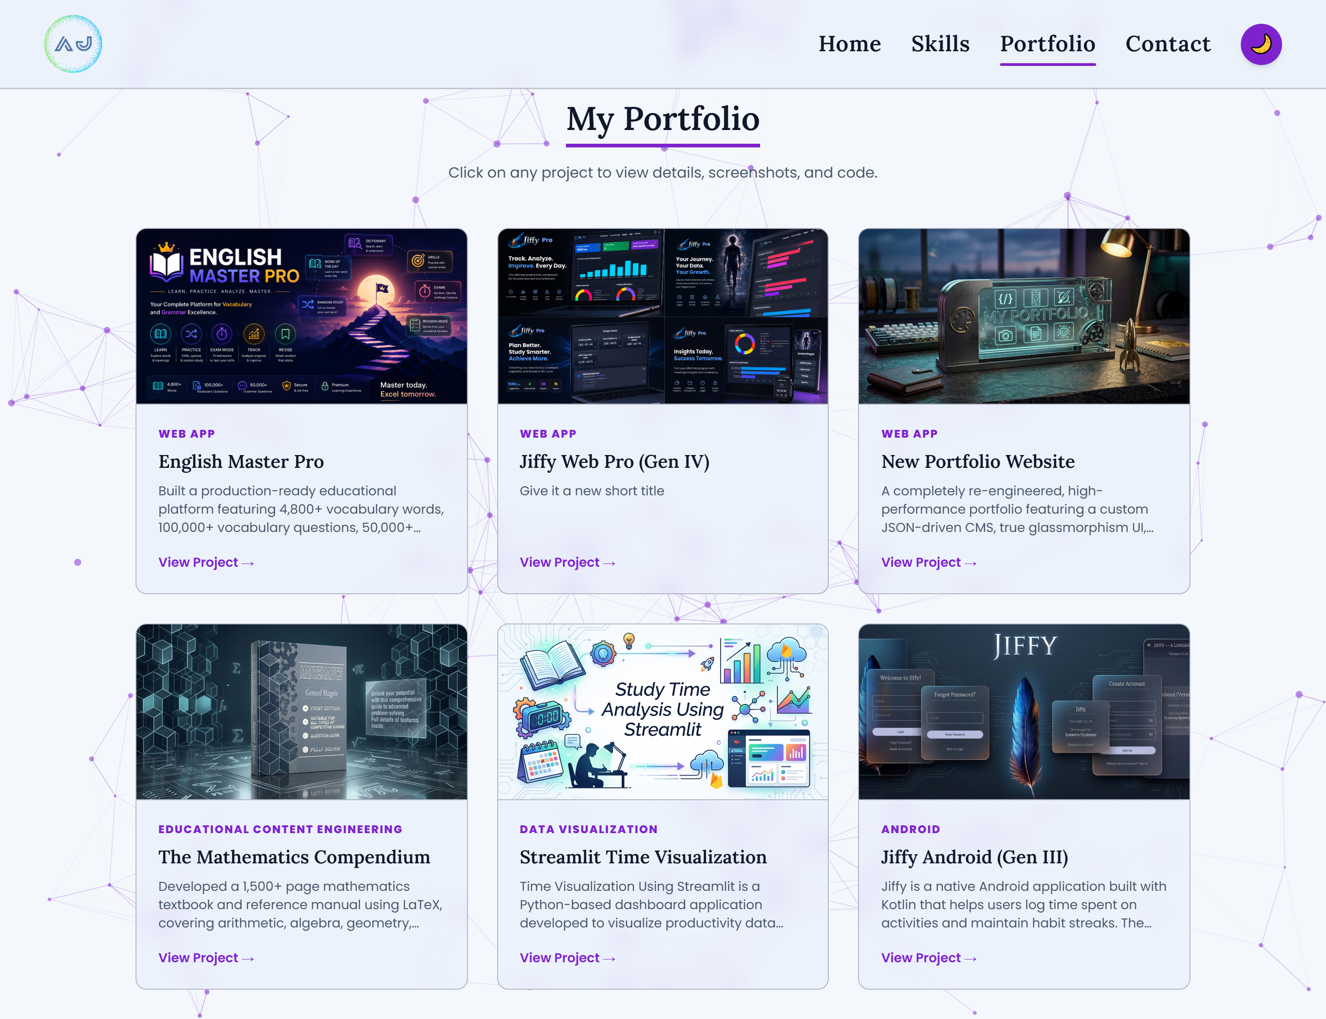1326x1019 pixels.
Task: Click the Jiffy Android description paragraph
Action: [1024, 905]
